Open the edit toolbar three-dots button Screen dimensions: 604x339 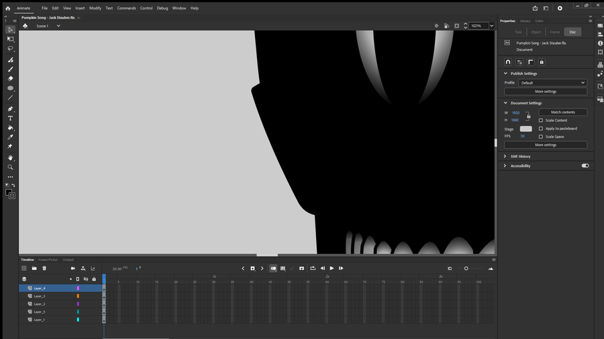(x=10, y=177)
